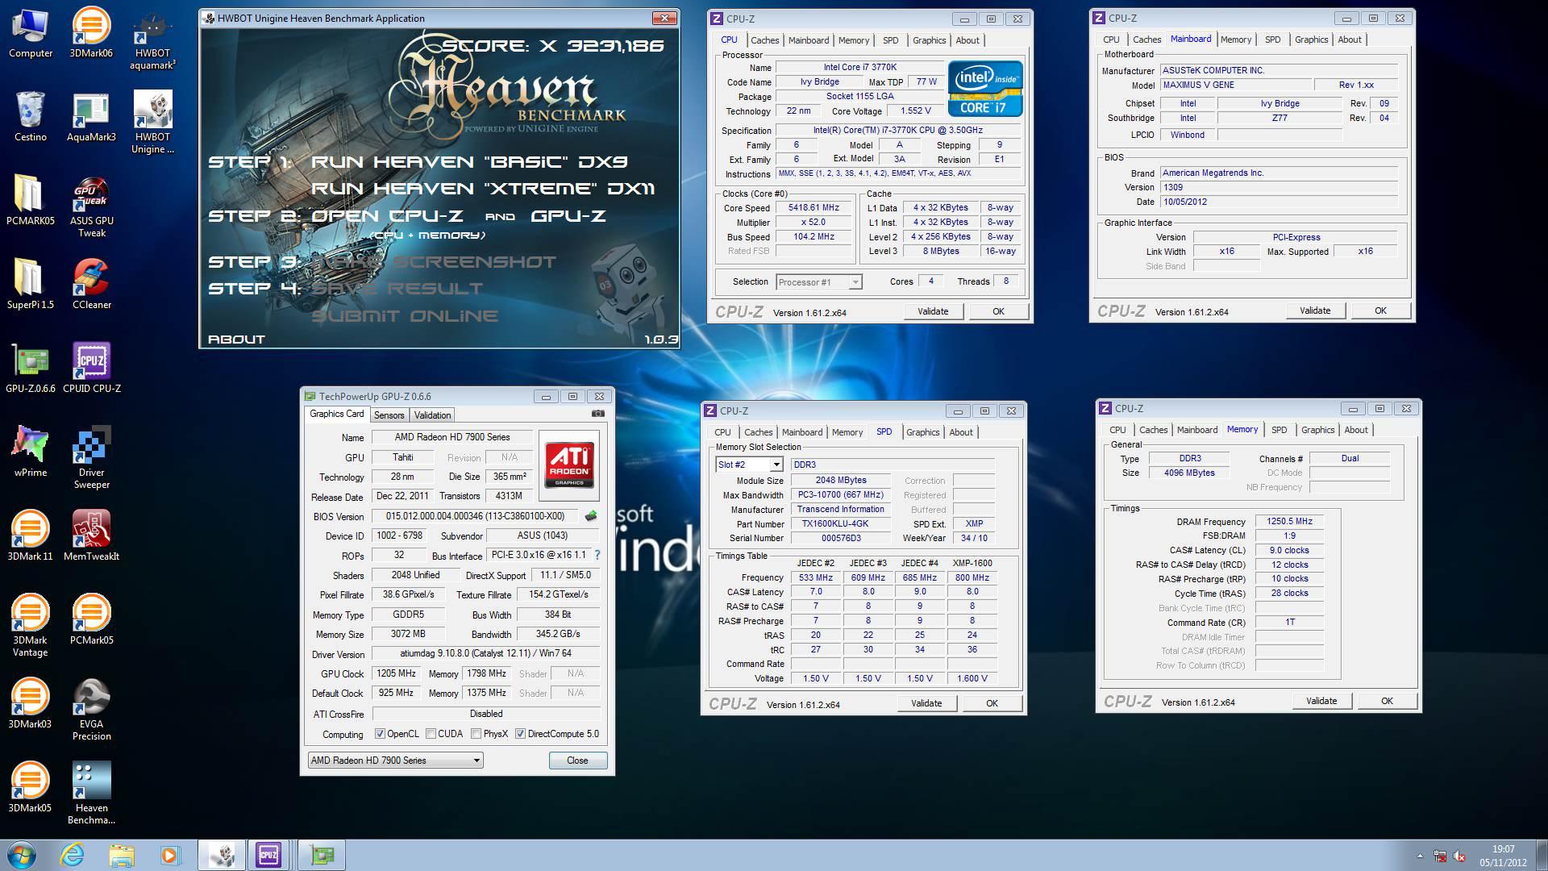Open the Slot #2 memory slot dropdown

coord(749,465)
